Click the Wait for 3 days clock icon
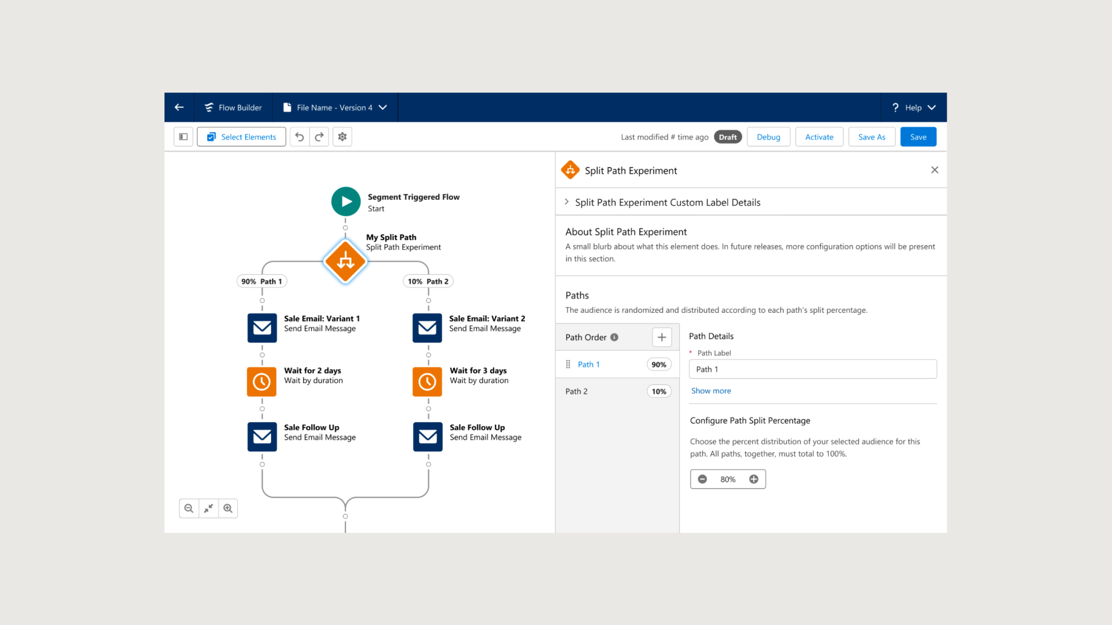The image size is (1112, 625). click(427, 381)
